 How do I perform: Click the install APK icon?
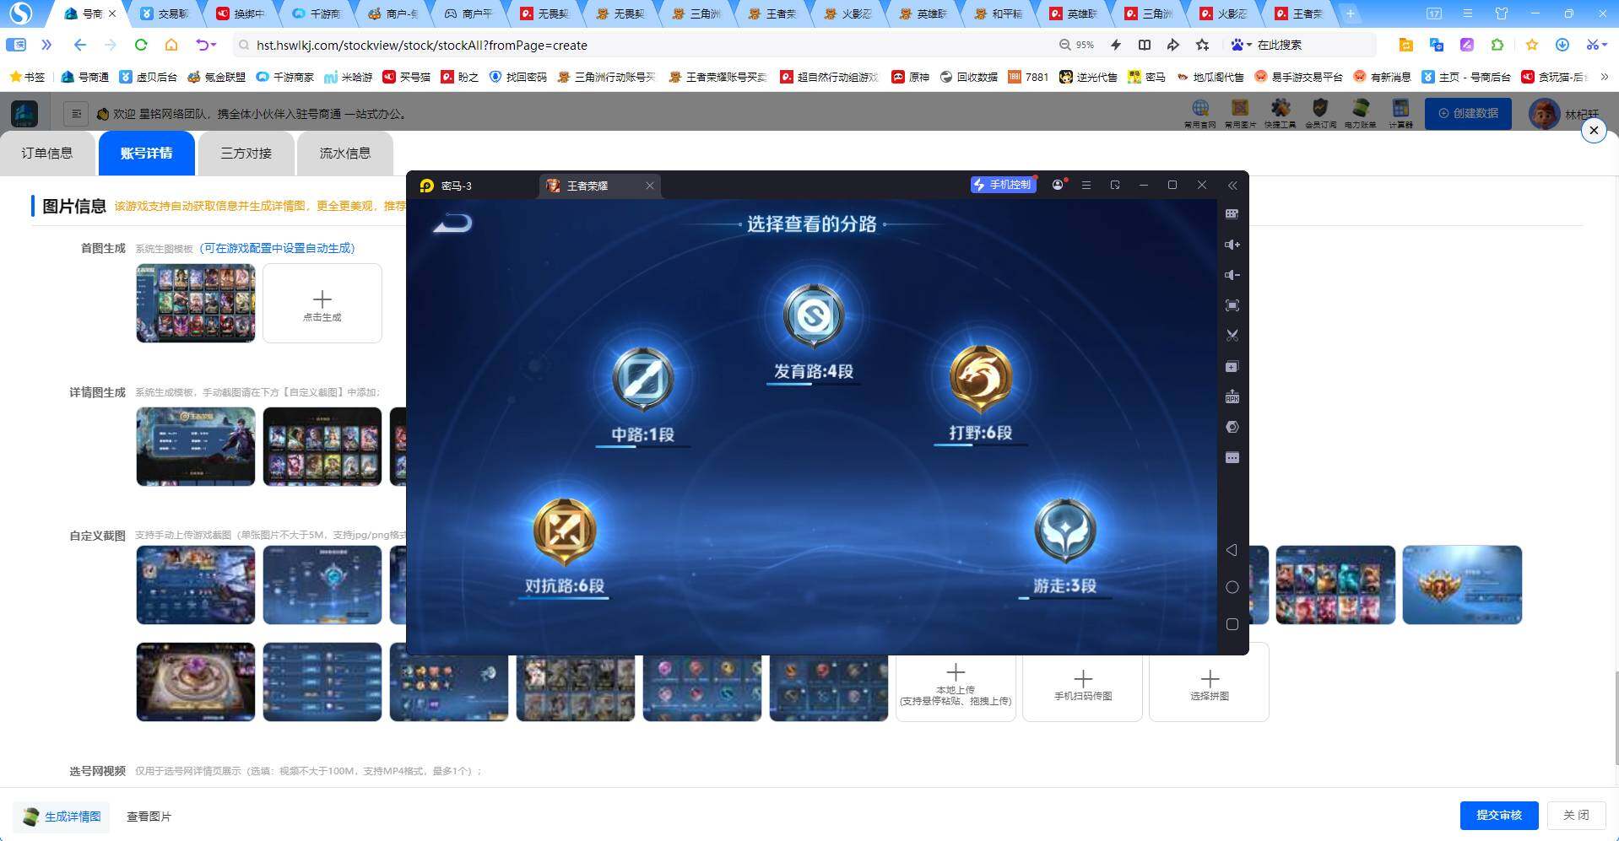coord(1232,397)
